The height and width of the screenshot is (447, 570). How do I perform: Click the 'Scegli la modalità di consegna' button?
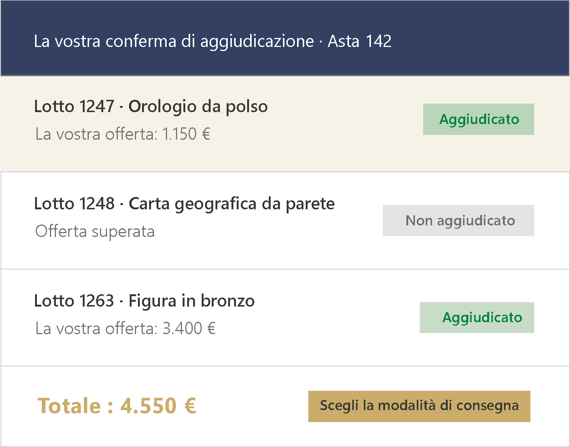click(419, 406)
